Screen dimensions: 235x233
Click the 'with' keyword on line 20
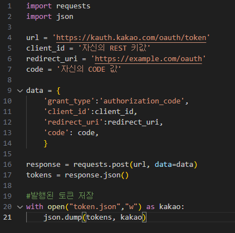click(35, 207)
